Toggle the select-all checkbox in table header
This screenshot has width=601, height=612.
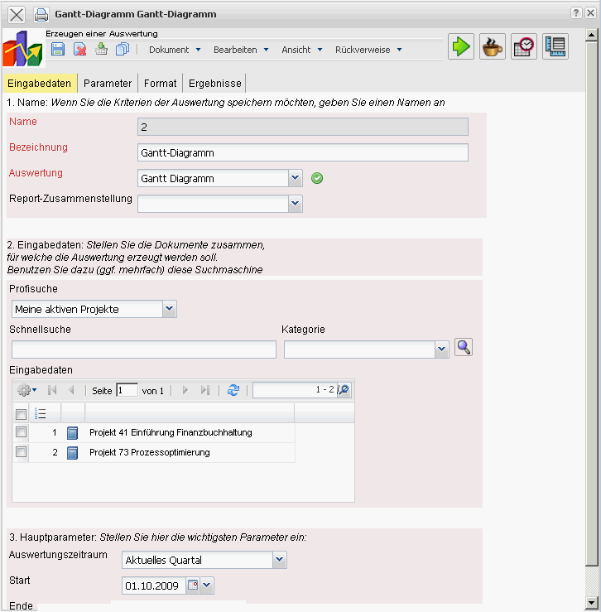[22, 414]
